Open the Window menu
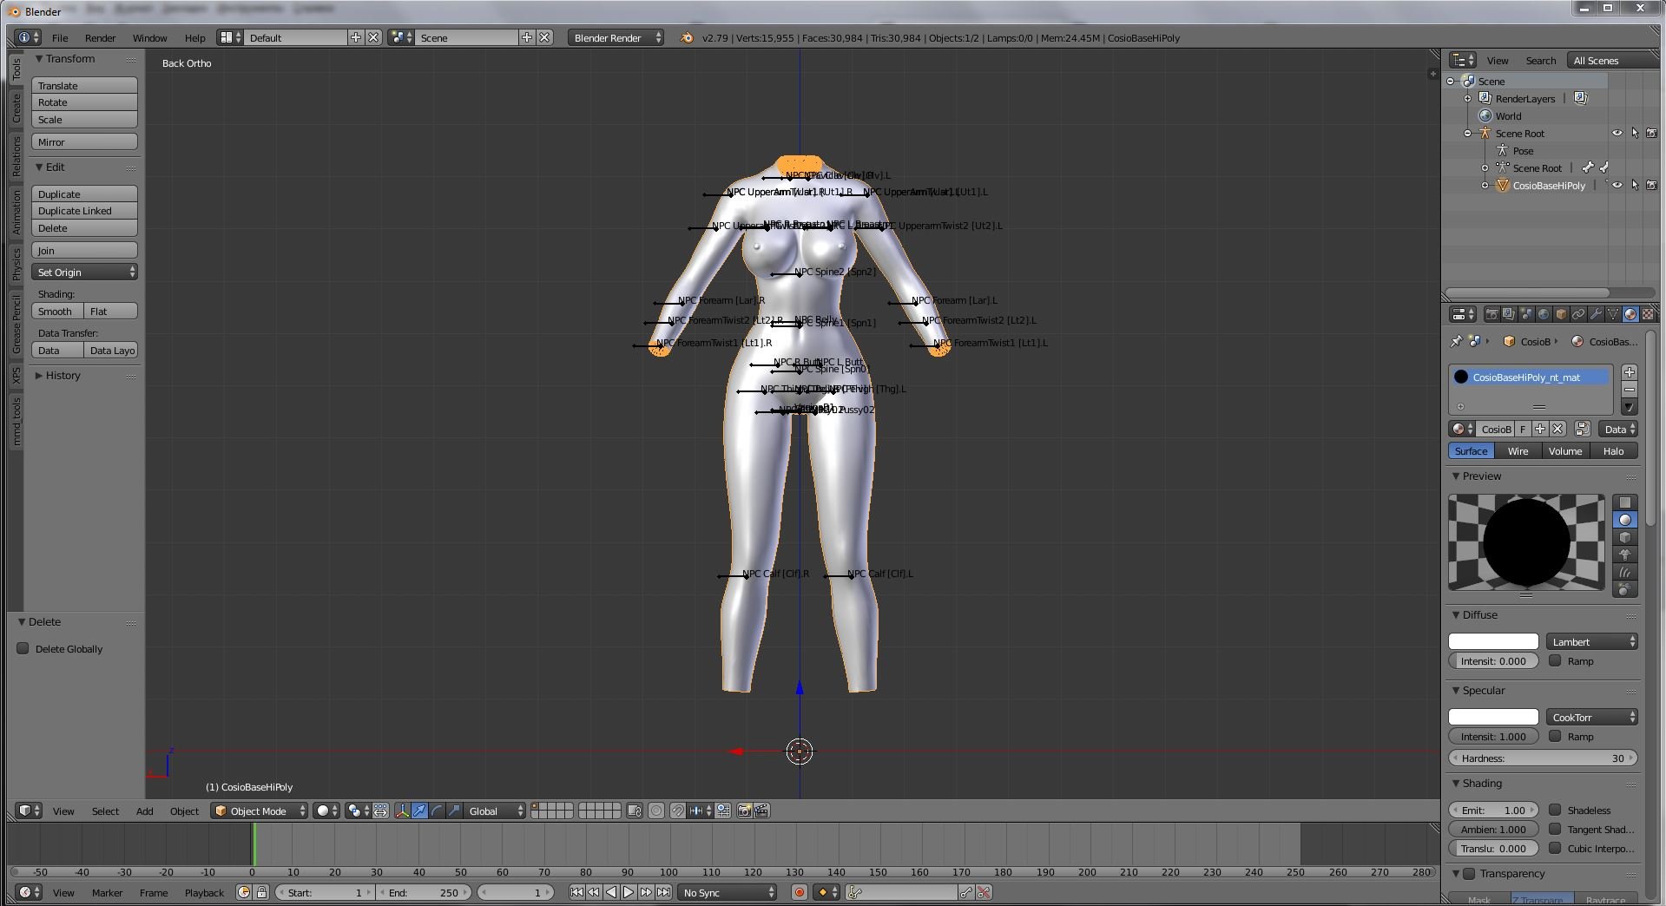Image resolution: width=1666 pixels, height=906 pixels. tap(149, 37)
